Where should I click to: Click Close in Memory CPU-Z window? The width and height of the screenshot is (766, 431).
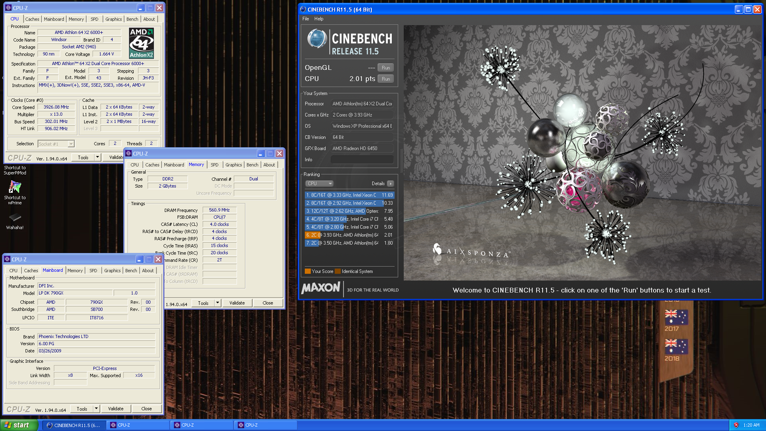click(x=268, y=303)
